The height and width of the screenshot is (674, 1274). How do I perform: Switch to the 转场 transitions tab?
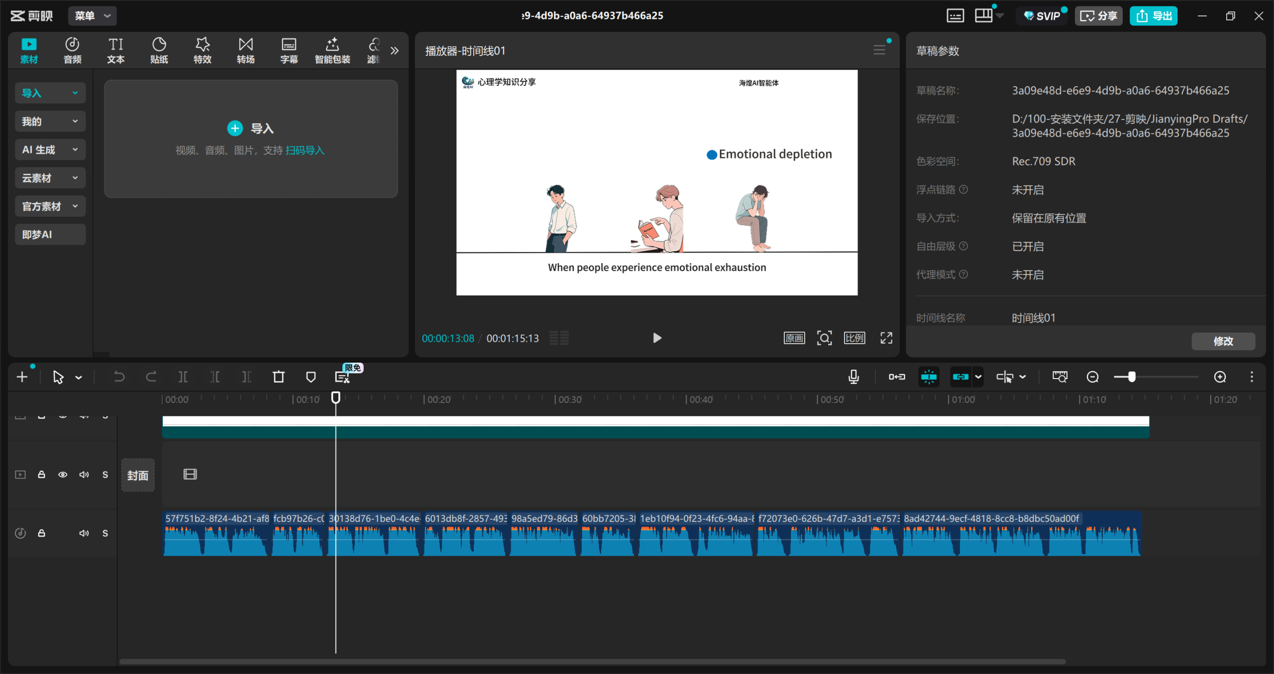point(245,50)
